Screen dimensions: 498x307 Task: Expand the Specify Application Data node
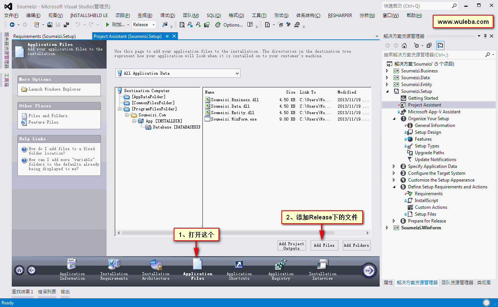(x=394, y=166)
